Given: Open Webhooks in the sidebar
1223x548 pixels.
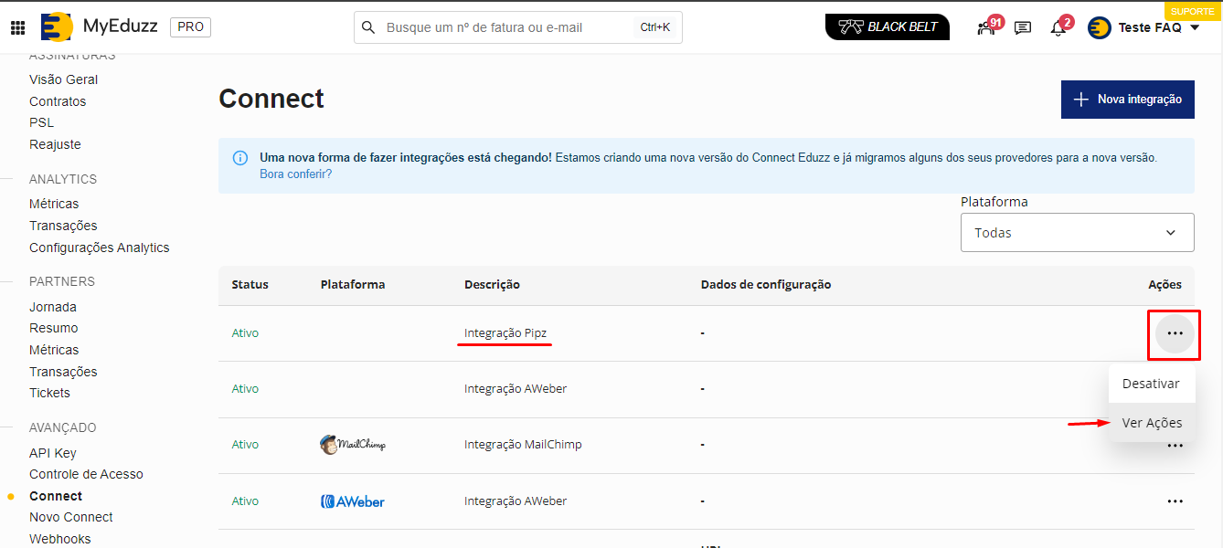Looking at the screenshot, I should click(60, 539).
